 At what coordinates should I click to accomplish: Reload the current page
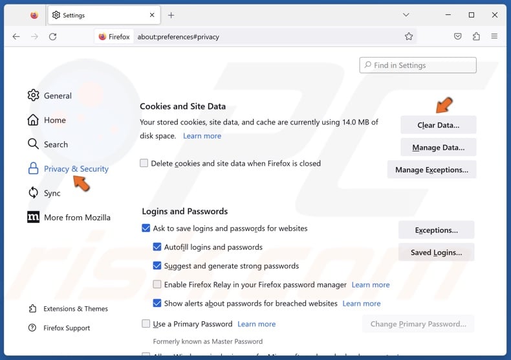click(x=53, y=36)
